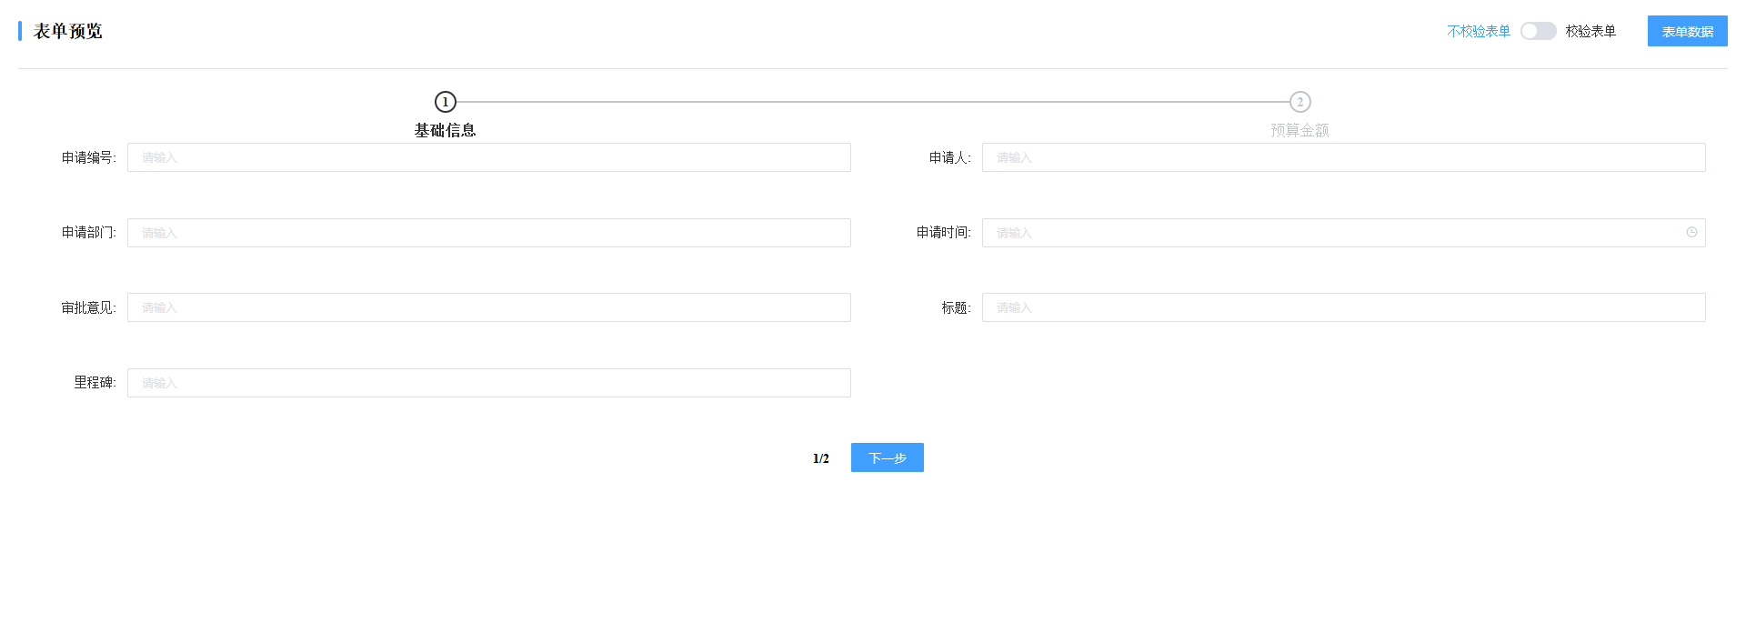Click the 里程碑 field label
The image size is (1746, 633).
95,383
